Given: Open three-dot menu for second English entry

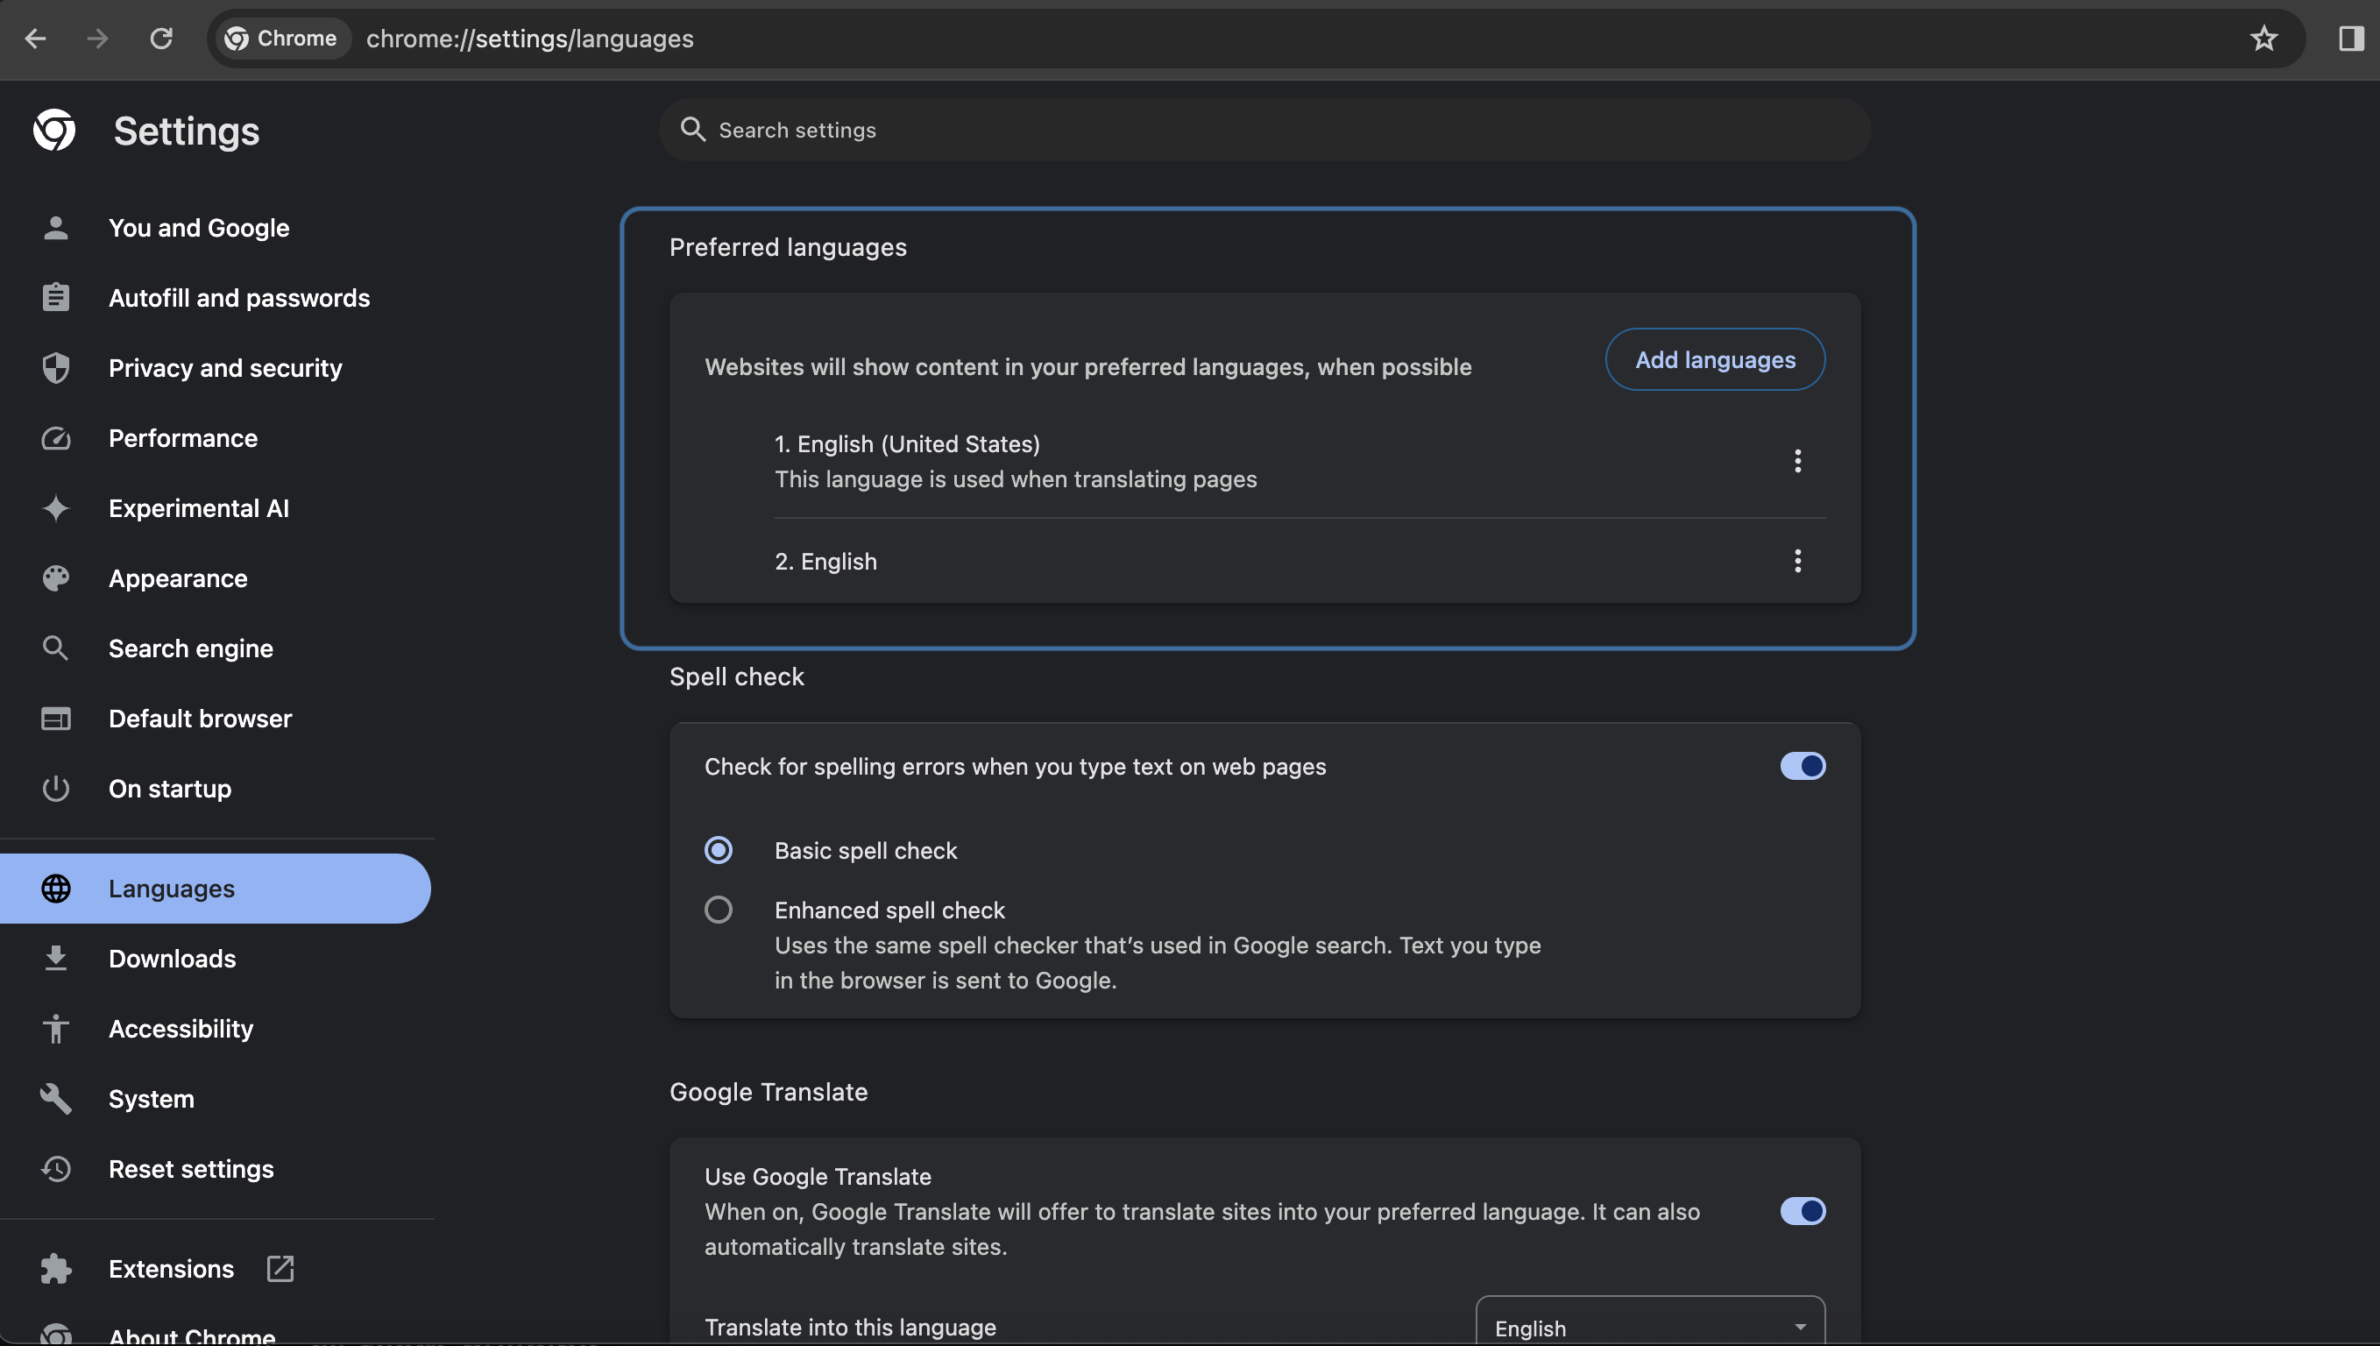Looking at the screenshot, I should pos(1796,561).
